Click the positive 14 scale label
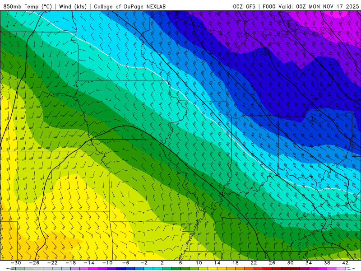 [217, 263]
